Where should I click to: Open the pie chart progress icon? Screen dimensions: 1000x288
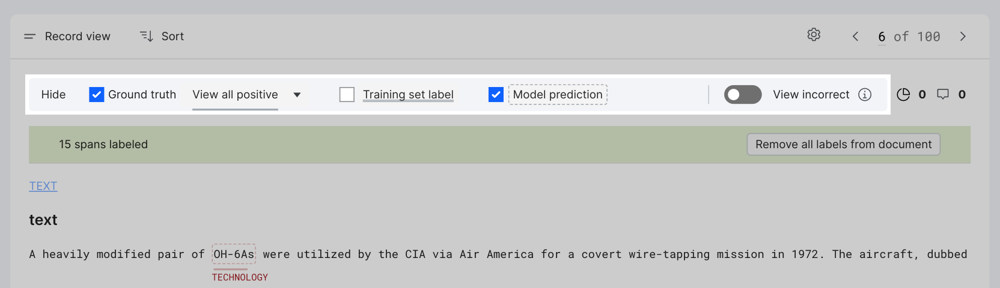(x=903, y=95)
